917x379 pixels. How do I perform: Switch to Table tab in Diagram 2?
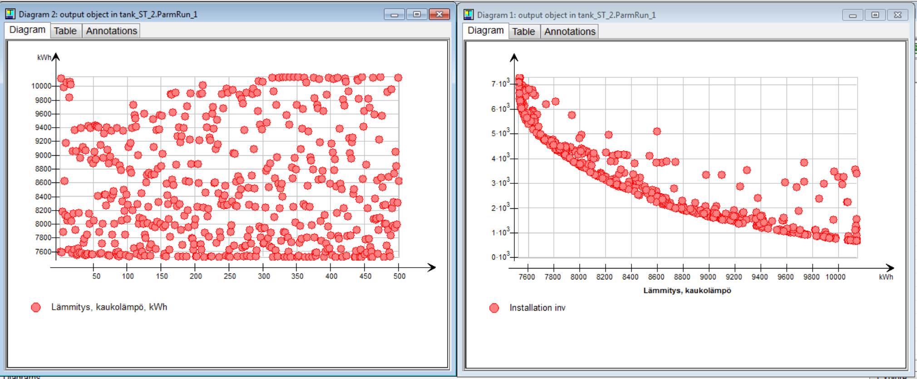coord(65,31)
